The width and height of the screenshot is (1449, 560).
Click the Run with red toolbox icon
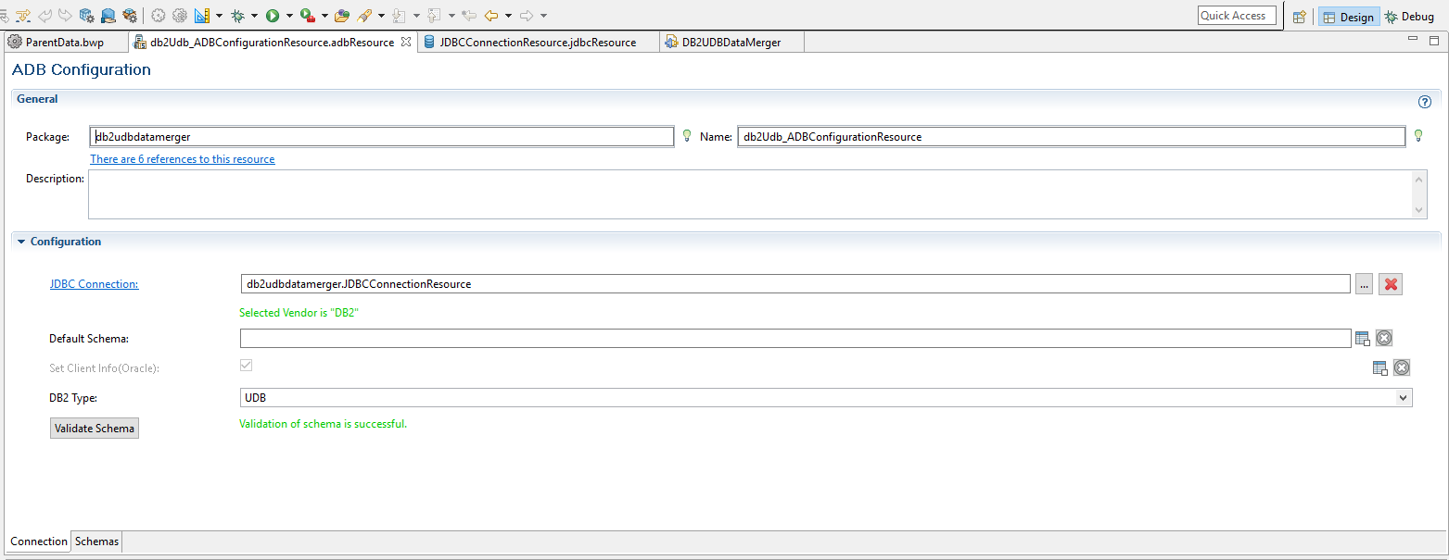[x=308, y=16]
